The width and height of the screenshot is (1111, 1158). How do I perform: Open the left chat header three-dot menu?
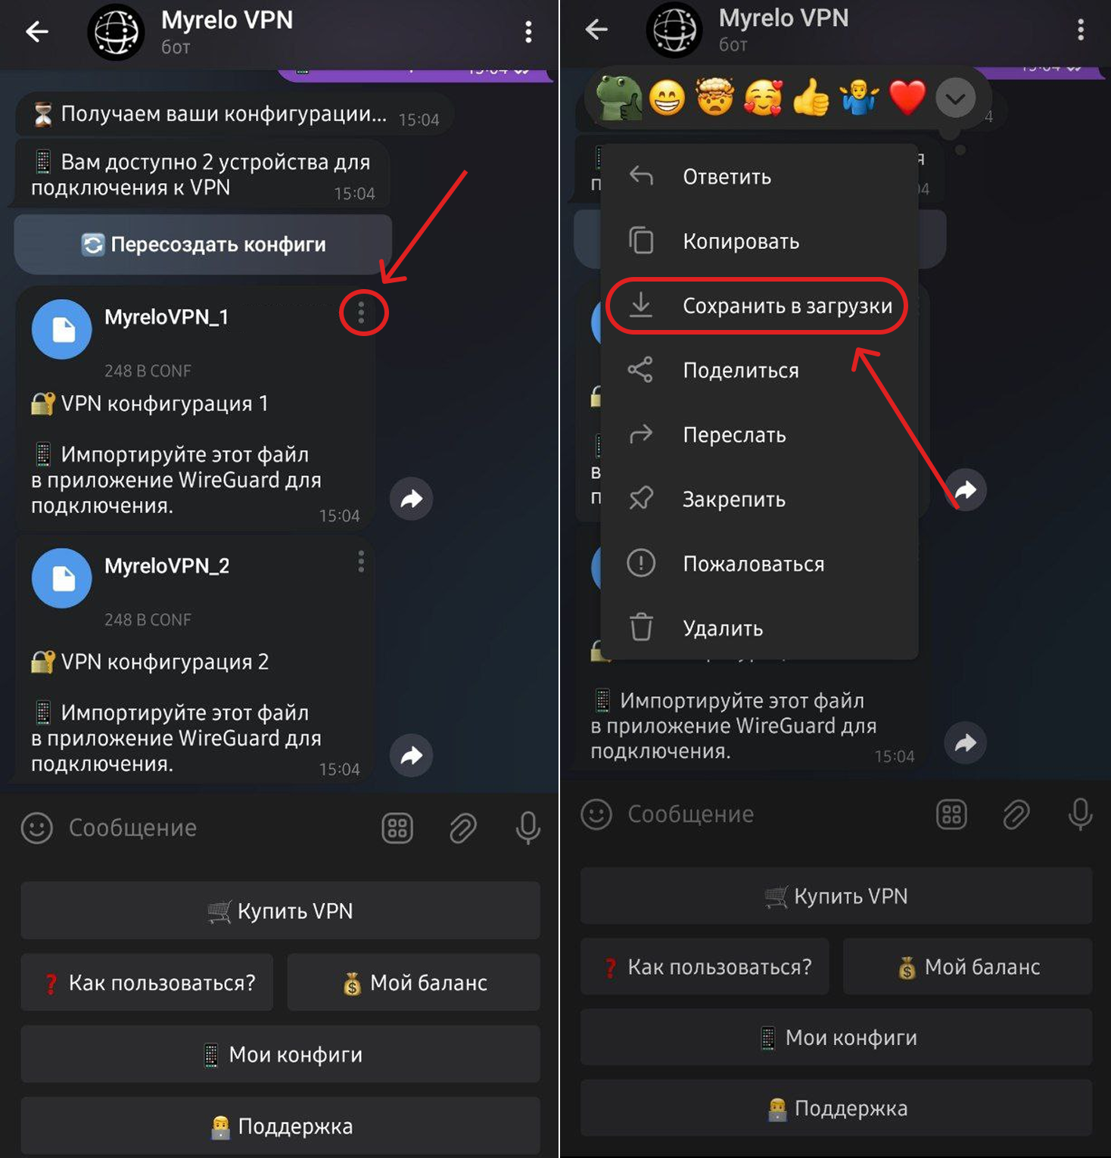(528, 32)
